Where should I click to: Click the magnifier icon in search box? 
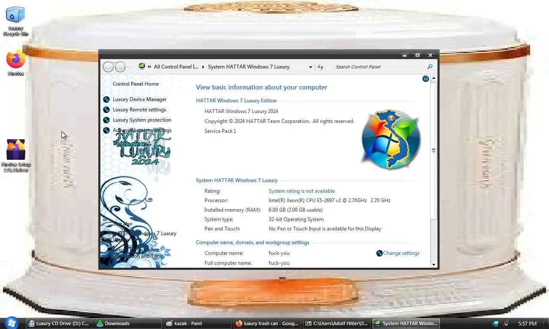pos(430,66)
